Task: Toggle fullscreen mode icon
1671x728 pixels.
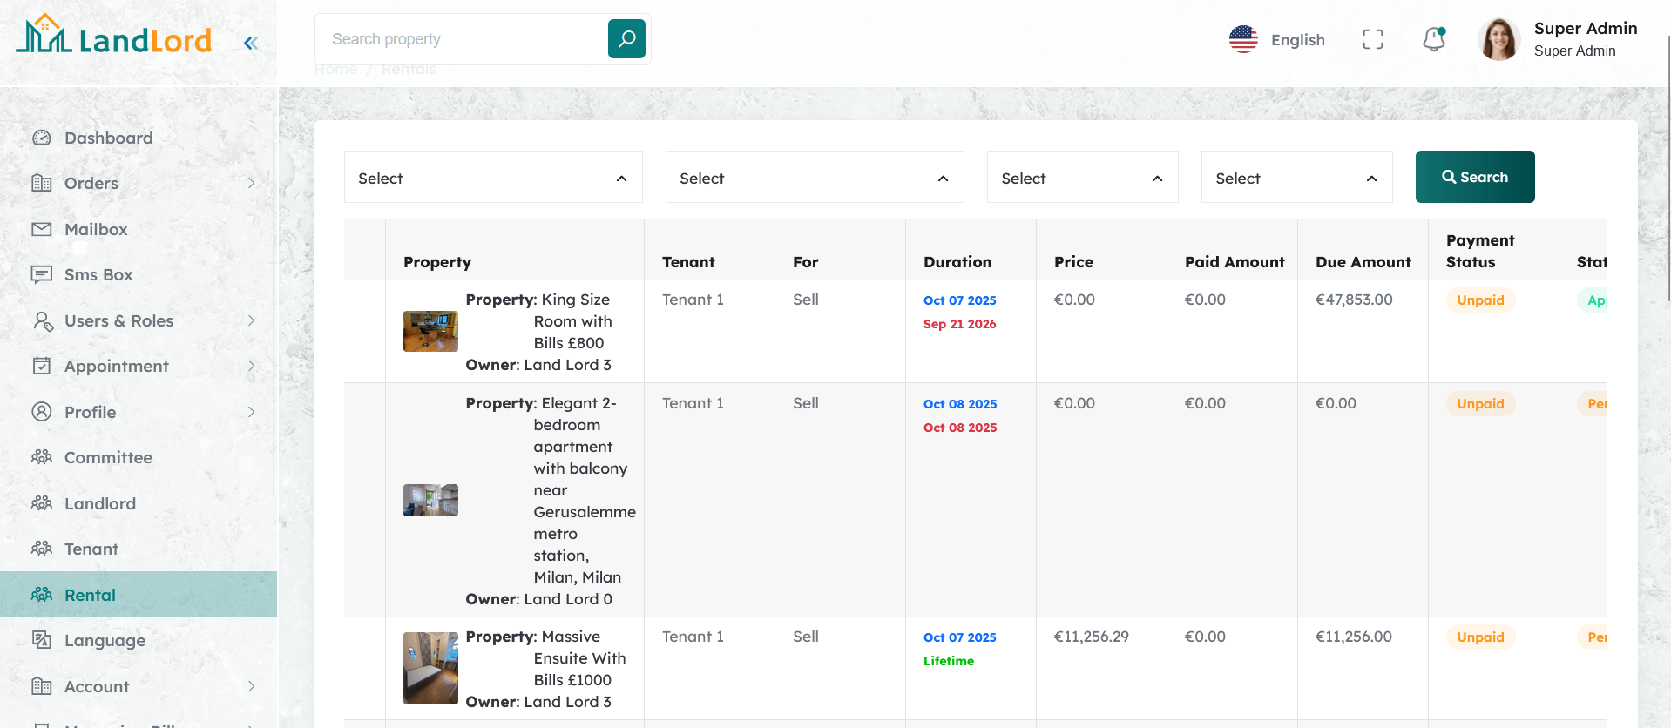Action: point(1372,39)
